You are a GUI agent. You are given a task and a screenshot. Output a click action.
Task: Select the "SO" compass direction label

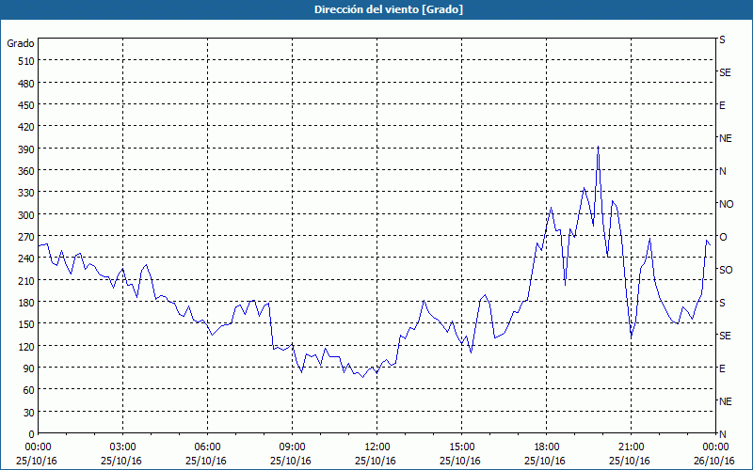click(x=726, y=270)
